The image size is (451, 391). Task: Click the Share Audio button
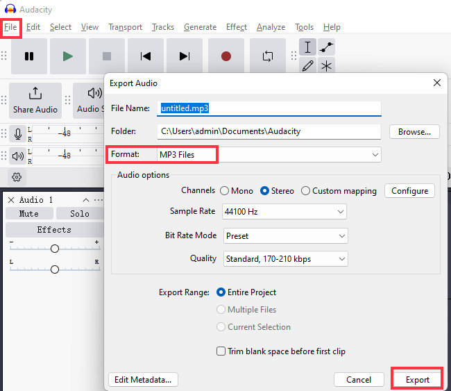pos(35,101)
